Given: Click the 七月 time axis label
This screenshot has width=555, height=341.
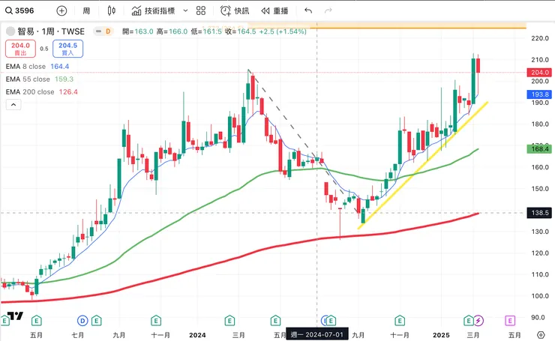Looking at the screenshot, I should [78, 335].
